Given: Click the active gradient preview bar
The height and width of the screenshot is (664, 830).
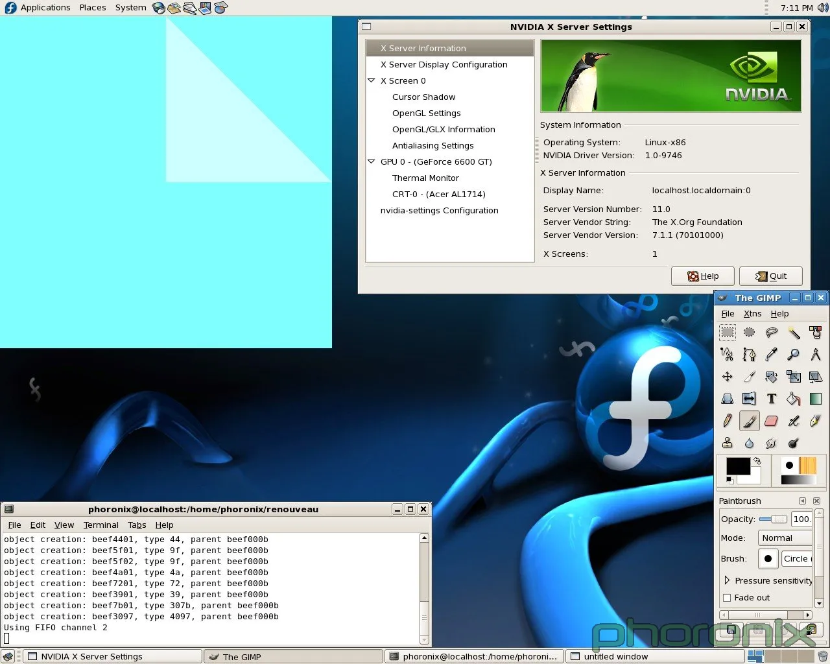Looking at the screenshot, I should [798, 480].
